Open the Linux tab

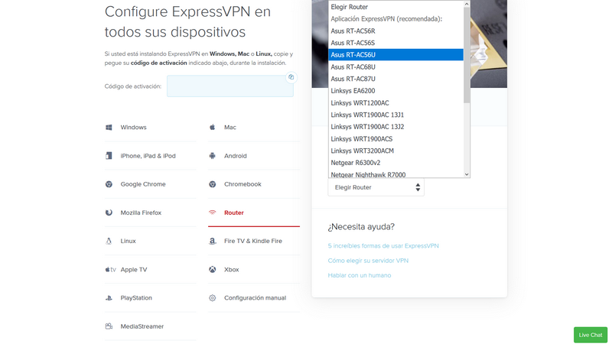pos(150,241)
